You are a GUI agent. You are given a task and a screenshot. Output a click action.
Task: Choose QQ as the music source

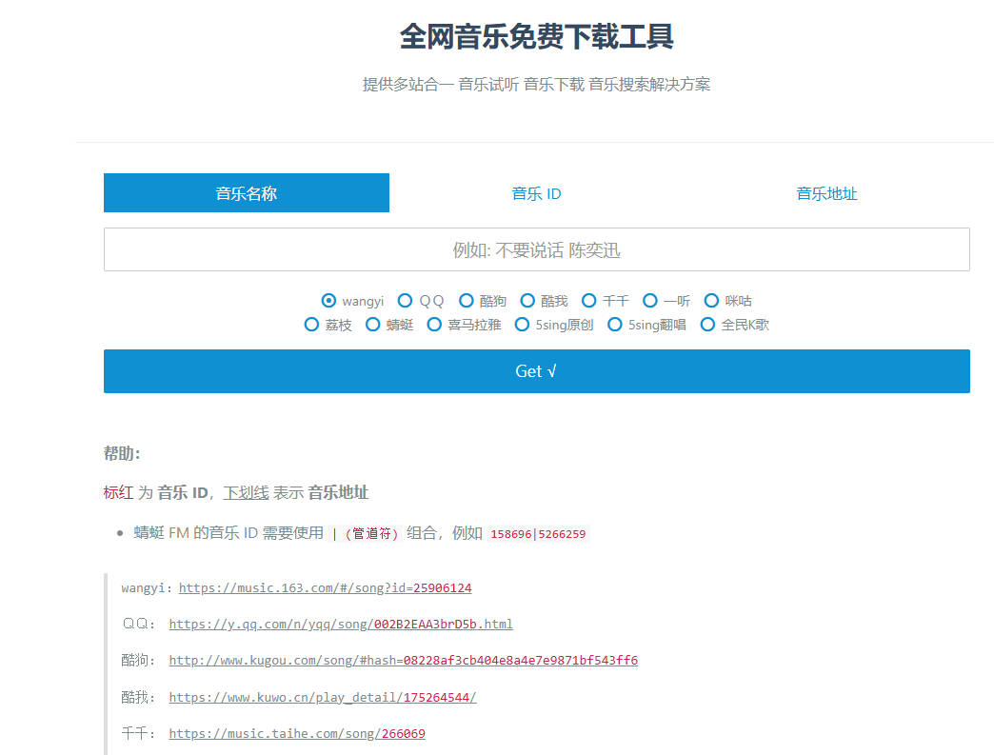(x=406, y=301)
